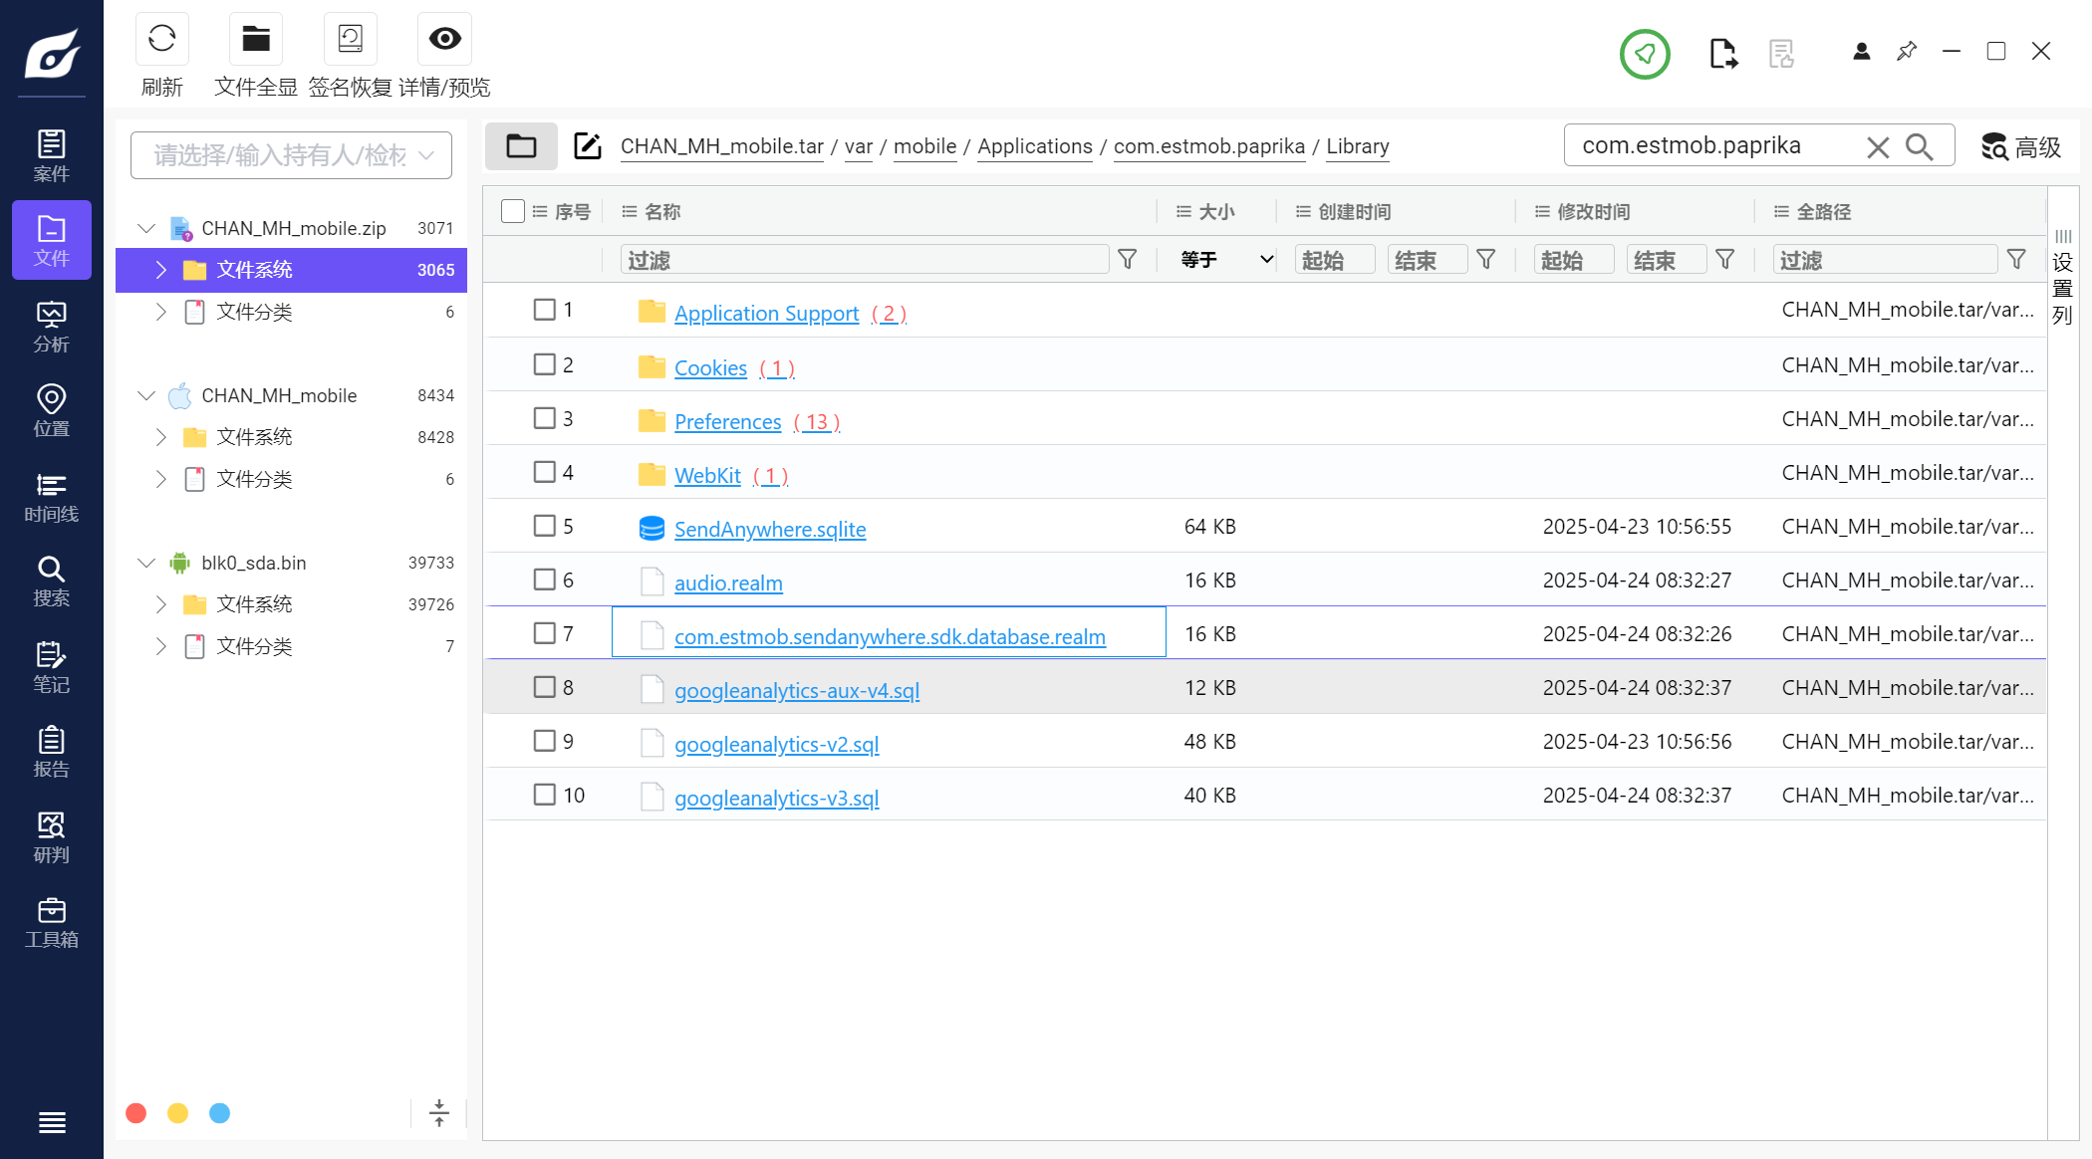Open the 持有人 holder selection combo box
2092x1159 pixels.
(x=291, y=155)
